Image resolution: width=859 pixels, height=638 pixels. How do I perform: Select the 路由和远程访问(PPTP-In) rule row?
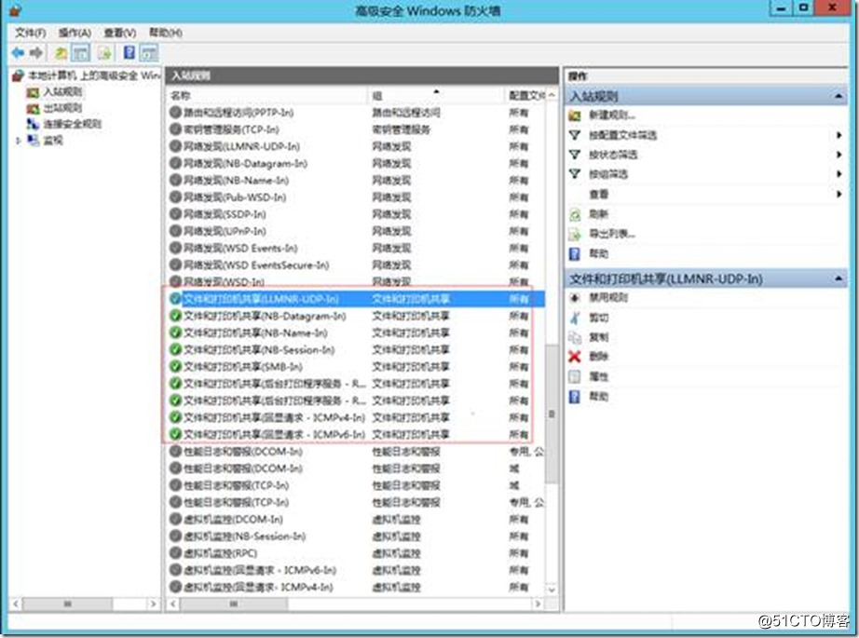pyautogui.click(x=356, y=113)
